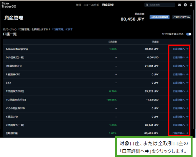Click the R:個別株CFD account name
This screenshot has width=196, height=157.
point(13,75)
